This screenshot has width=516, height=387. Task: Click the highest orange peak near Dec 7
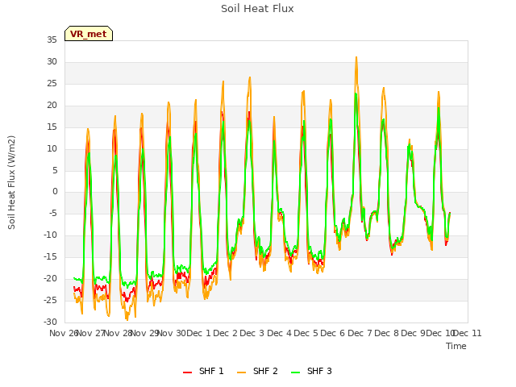[356, 57]
